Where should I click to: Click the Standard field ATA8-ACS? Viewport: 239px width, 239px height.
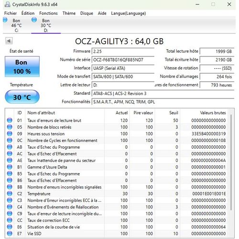[163, 94]
